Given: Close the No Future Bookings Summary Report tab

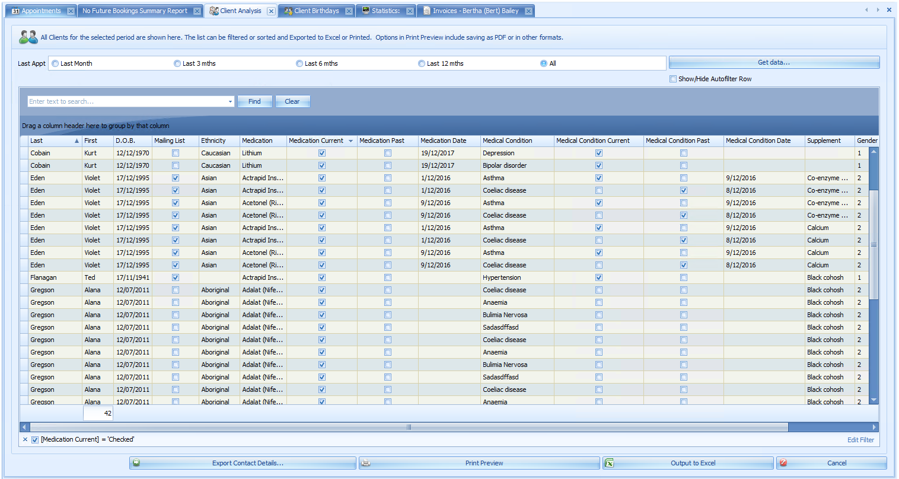Looking at the screenshot, I should [197, 11].
